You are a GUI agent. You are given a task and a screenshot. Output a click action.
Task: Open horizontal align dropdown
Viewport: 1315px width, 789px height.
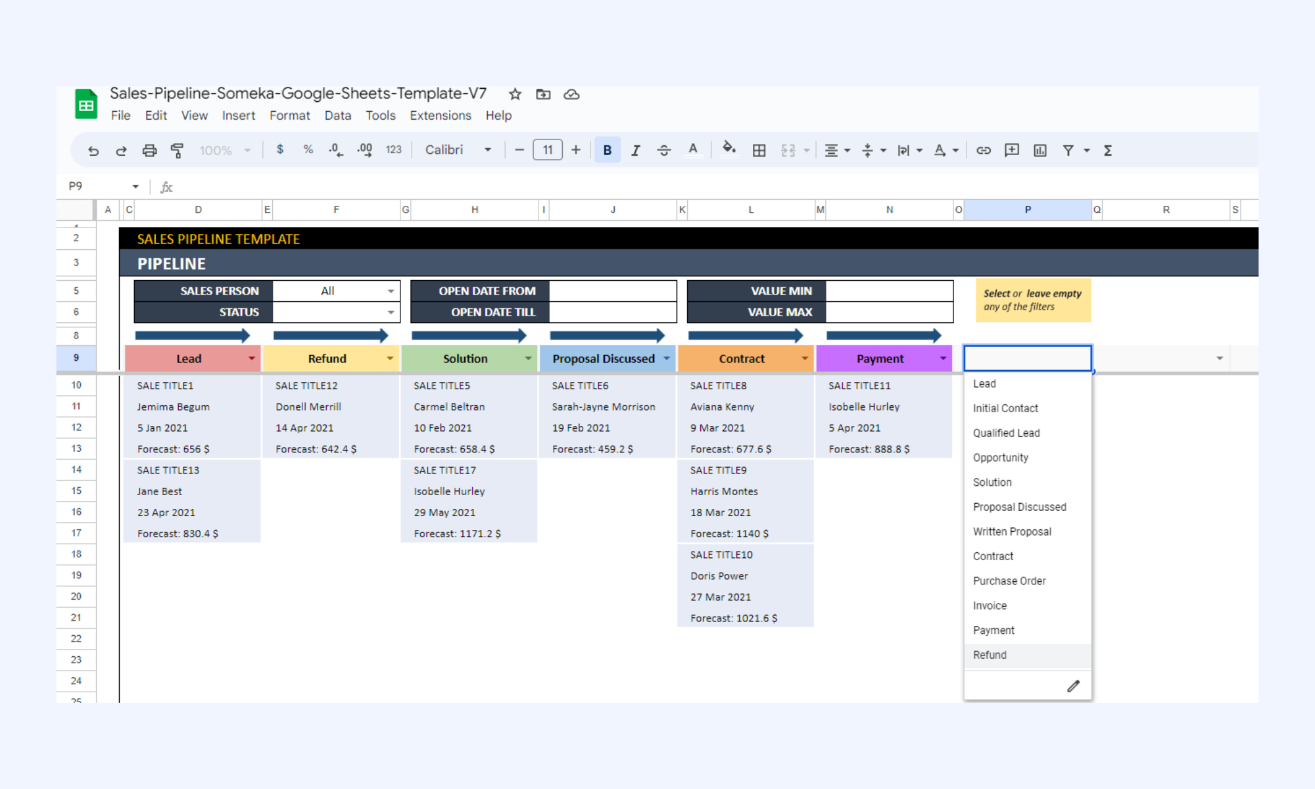point(837,151)
